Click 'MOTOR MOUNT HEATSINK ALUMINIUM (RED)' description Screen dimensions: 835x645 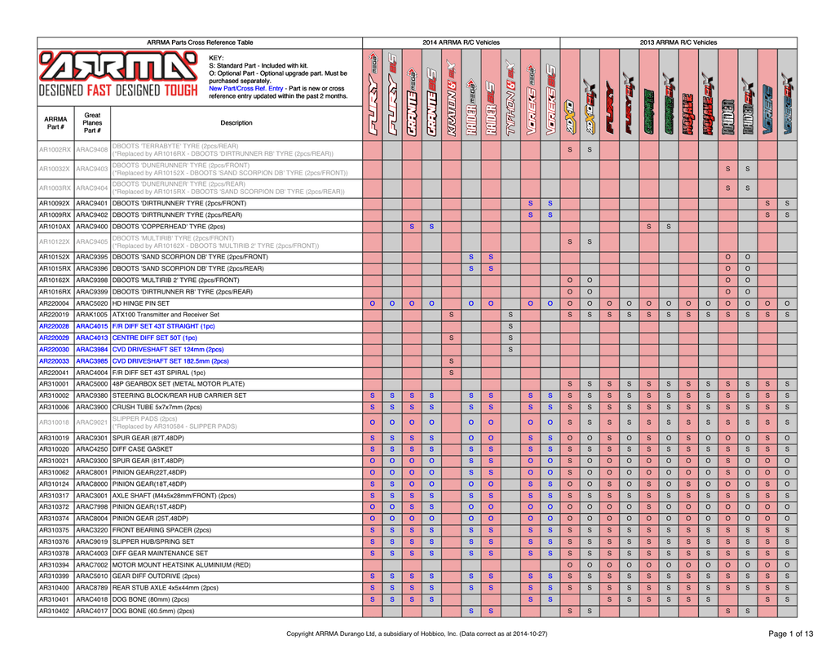[181, 565]
